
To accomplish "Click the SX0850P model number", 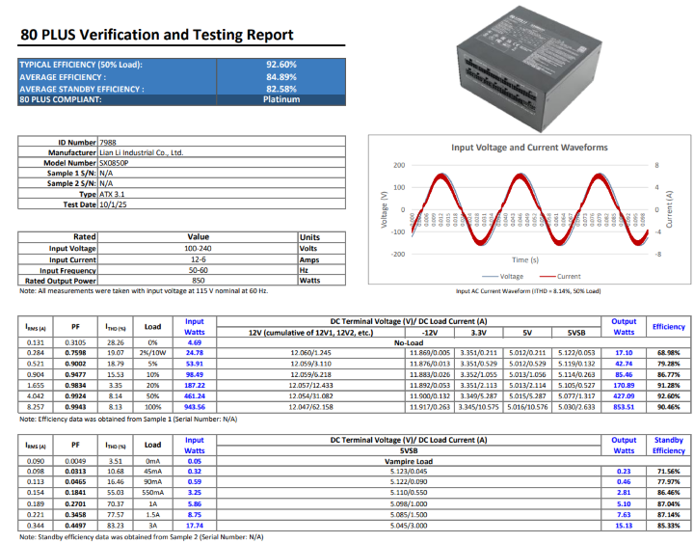I will [x=114, y=163].
